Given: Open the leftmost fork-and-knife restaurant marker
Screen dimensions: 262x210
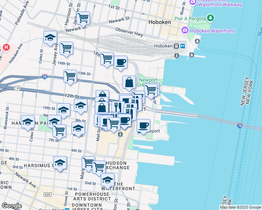Looking at the screenshot, I should click(x=117, y=107).
